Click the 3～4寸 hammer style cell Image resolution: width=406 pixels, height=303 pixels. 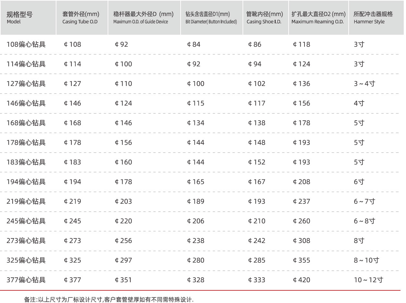[x=364, y=84]
